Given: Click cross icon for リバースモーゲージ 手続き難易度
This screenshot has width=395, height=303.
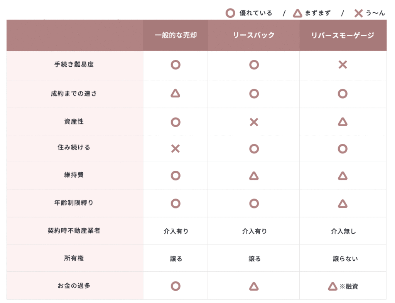Looking at the screenshot, I should (343, 65).
